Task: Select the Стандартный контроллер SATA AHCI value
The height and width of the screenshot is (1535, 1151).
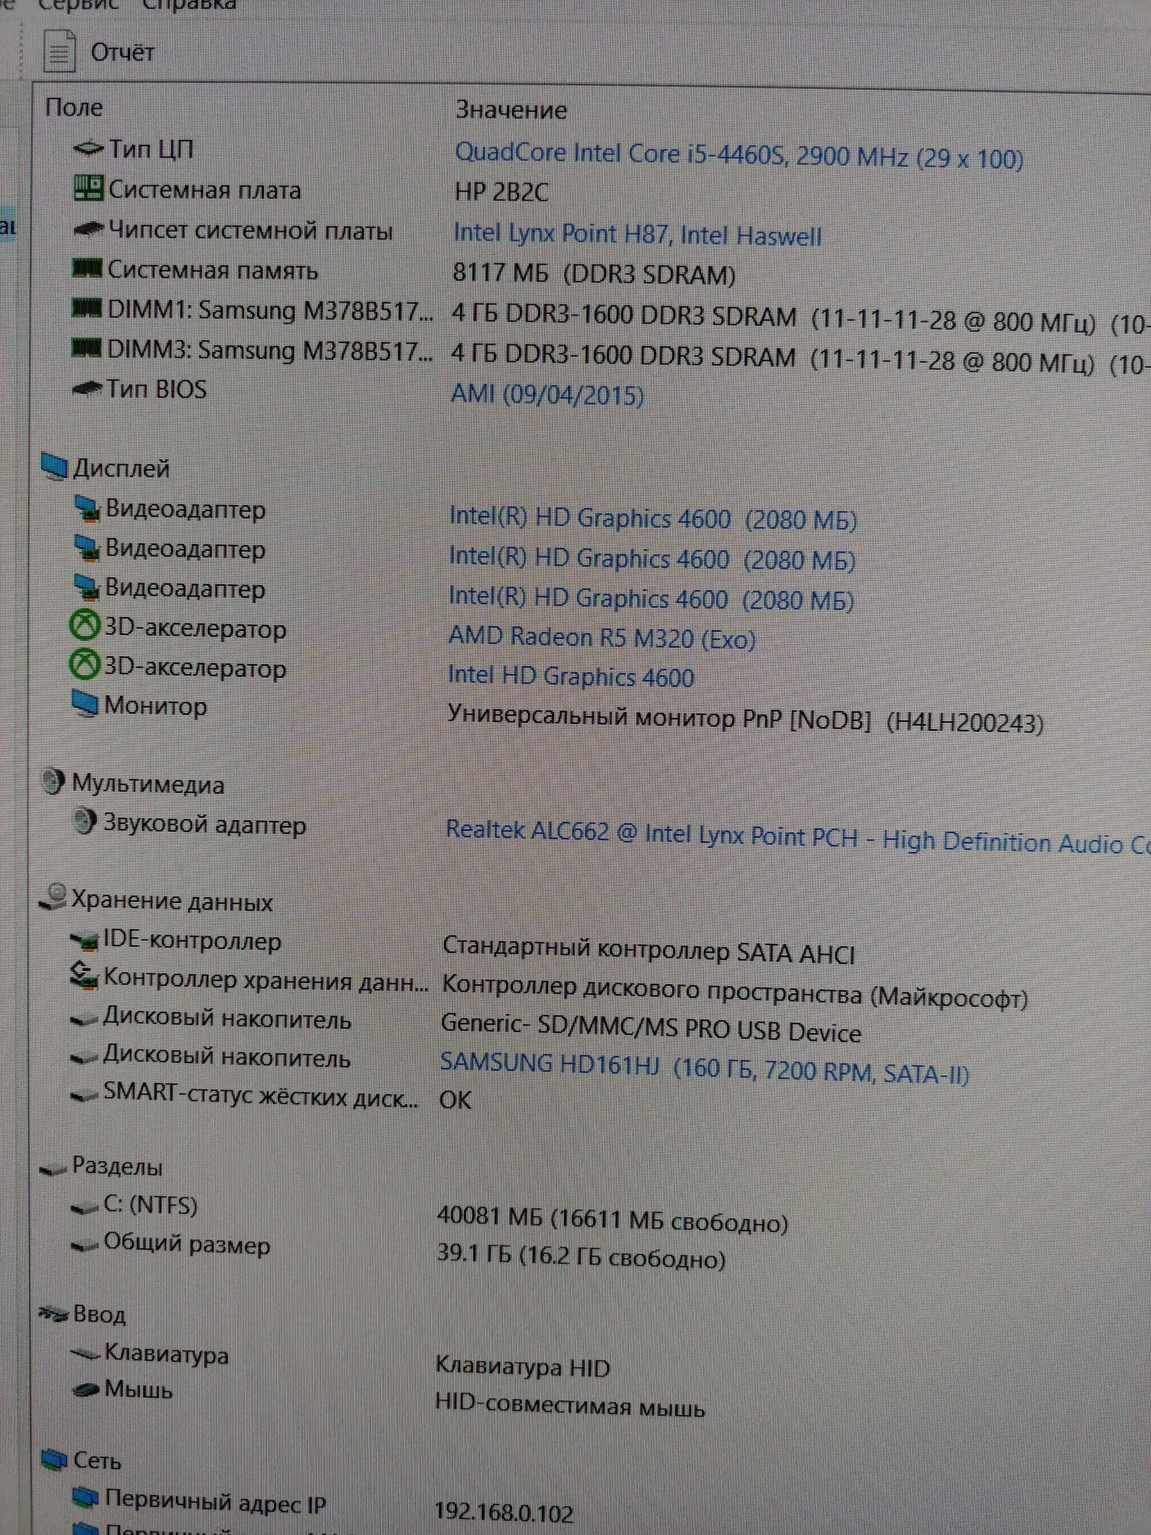Action: [649, 949]
